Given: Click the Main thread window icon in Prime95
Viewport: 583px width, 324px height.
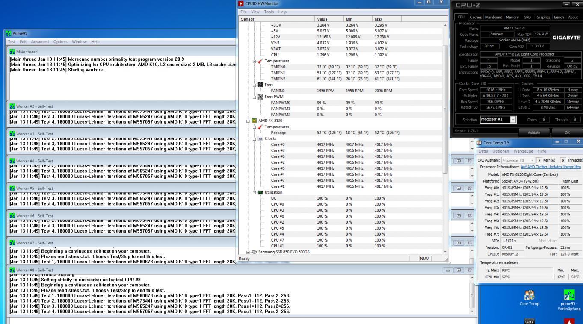Looking at the screenshot, I should (x=12, y=52).
